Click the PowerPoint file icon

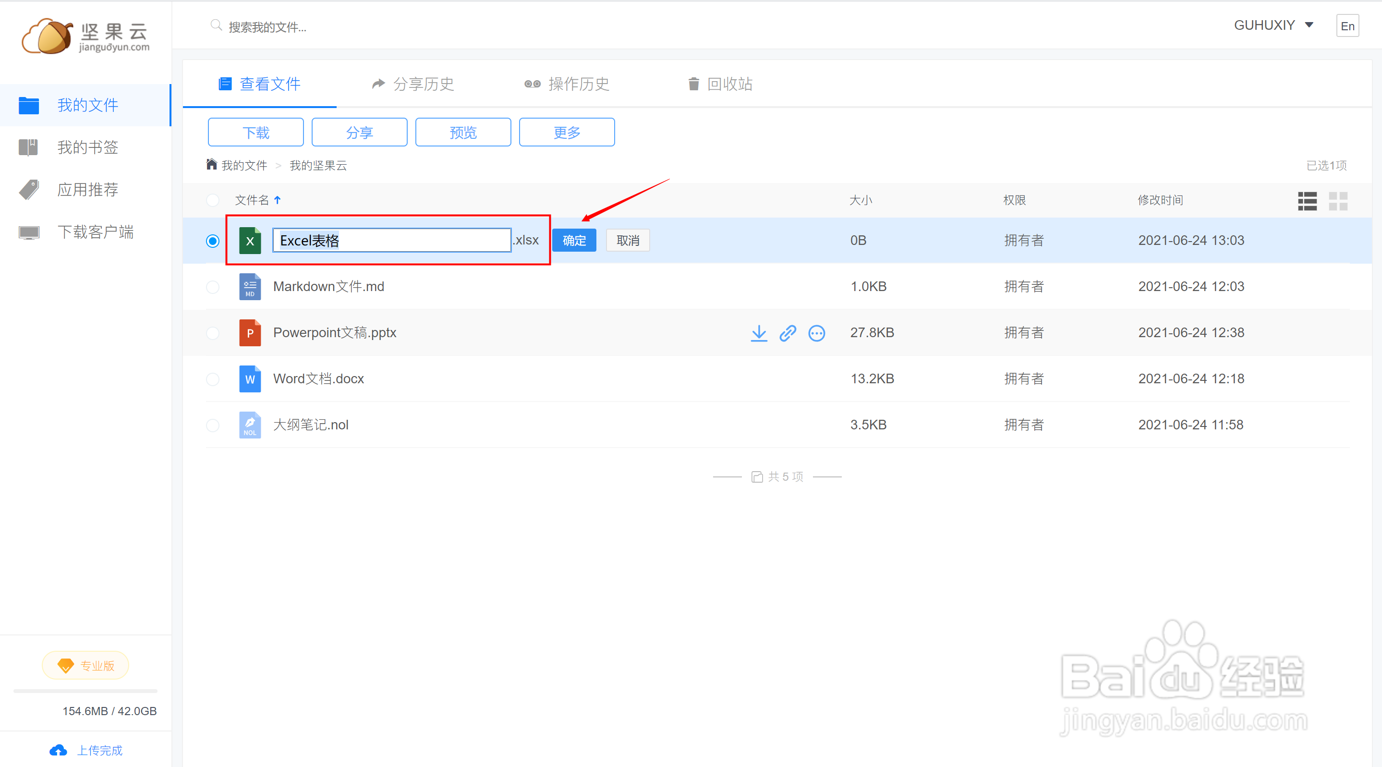250,333
